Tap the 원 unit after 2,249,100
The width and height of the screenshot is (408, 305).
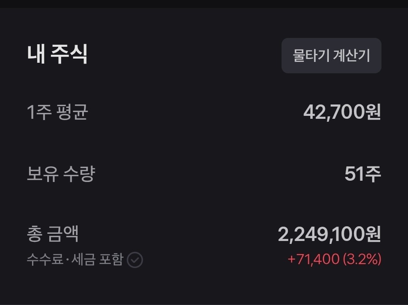[373, 234]
